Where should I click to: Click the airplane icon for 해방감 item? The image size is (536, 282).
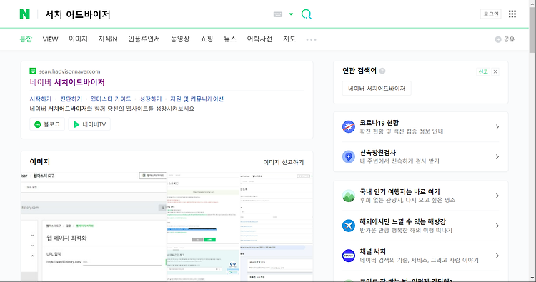click(x=349, y=226)
